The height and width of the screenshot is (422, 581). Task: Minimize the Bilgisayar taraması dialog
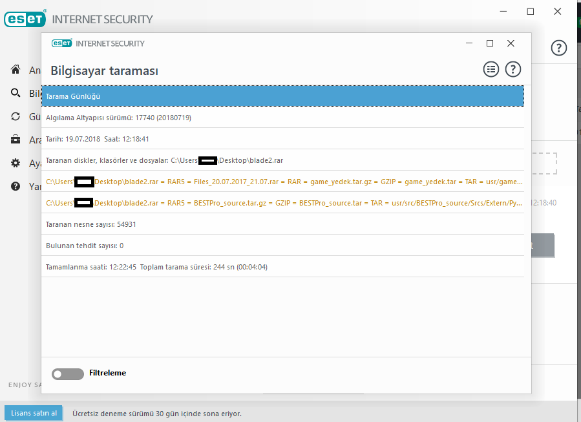tap(469, 43)
